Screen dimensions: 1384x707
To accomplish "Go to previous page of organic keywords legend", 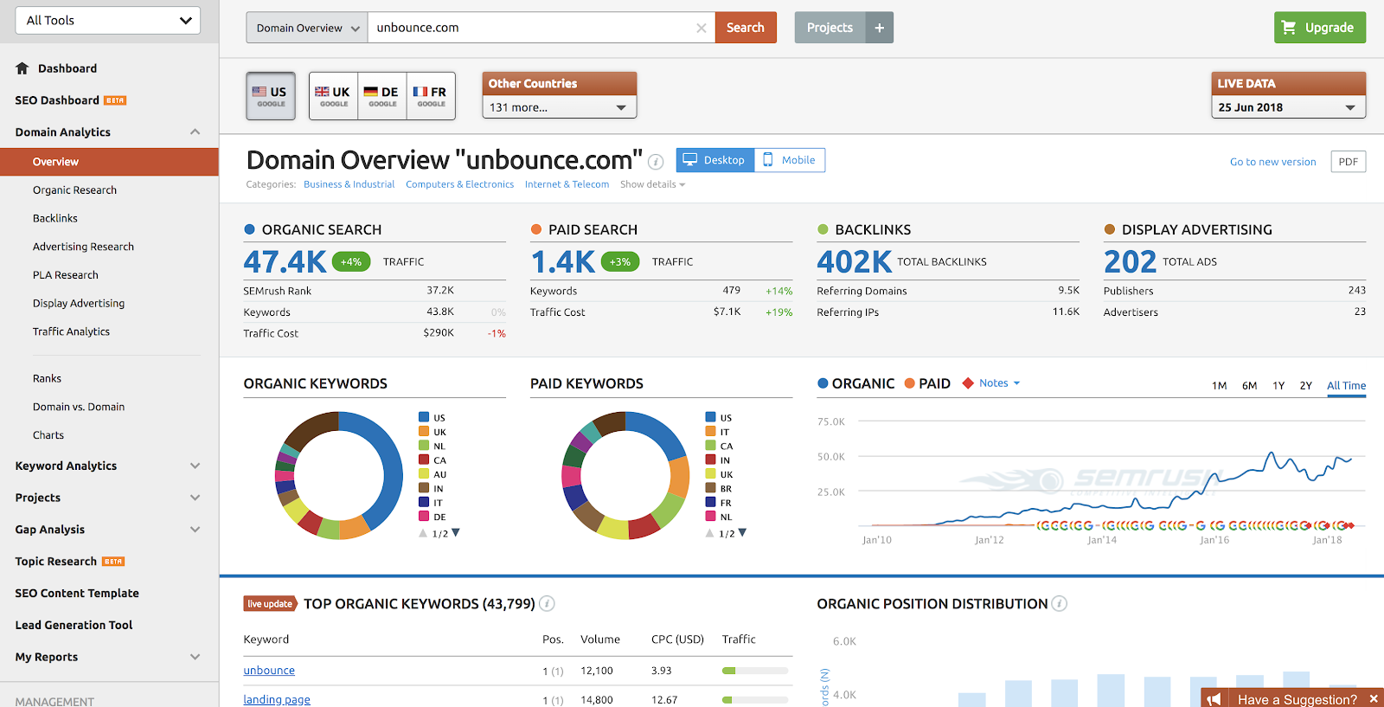I will [423, 533].
